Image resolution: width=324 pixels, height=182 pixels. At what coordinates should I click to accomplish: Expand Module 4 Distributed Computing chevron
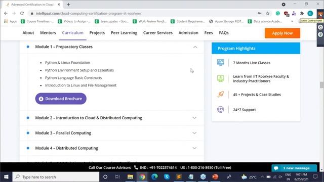[x=194, y=148]
